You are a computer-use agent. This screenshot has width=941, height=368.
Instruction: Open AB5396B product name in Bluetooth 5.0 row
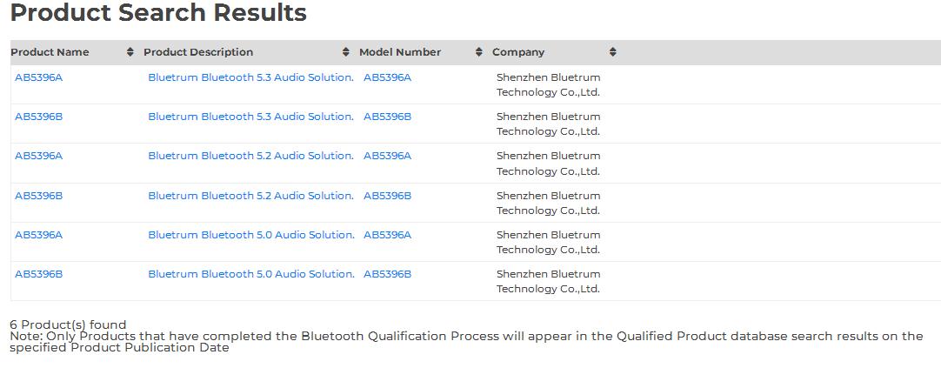39,274
